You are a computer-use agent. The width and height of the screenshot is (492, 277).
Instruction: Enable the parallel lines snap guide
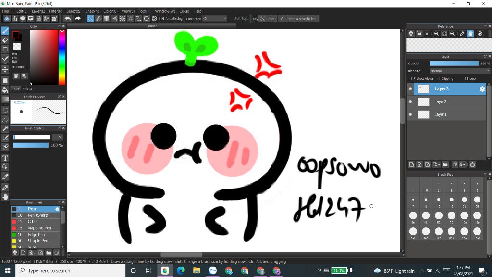98,19
